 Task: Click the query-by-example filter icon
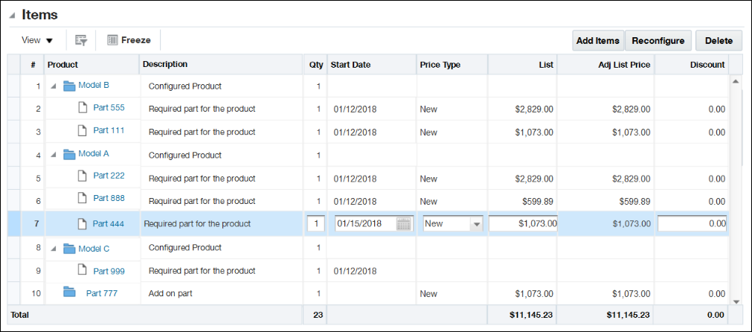coord(81,40)
